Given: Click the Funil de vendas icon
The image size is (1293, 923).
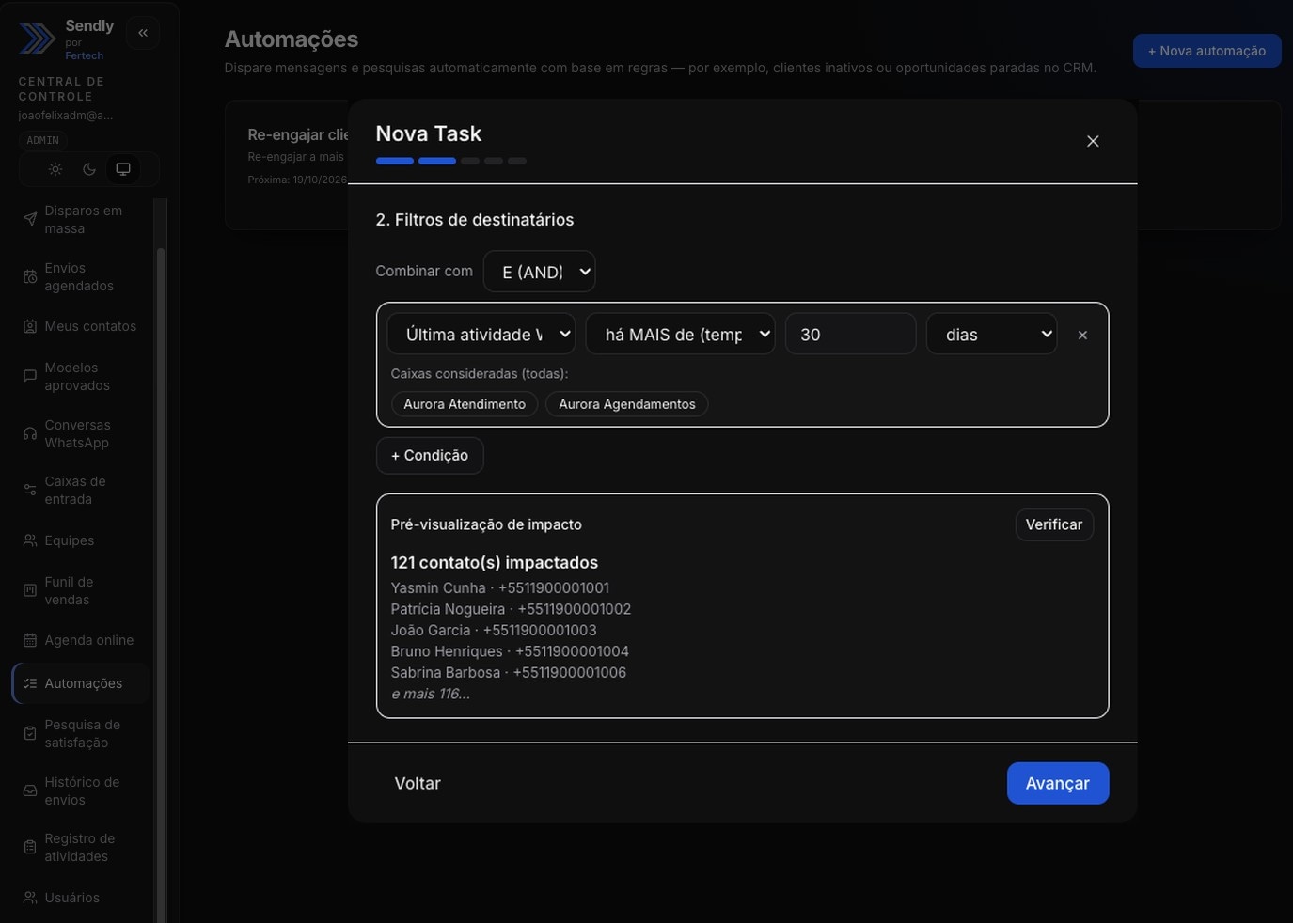Looking at the screenshot, I should (x=30, y=590).
